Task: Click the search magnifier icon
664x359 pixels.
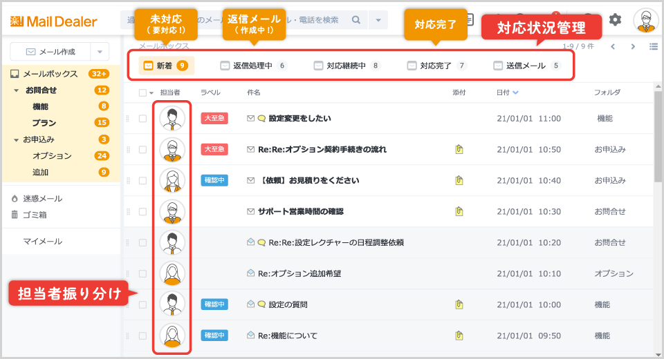Action: point(356,20)
